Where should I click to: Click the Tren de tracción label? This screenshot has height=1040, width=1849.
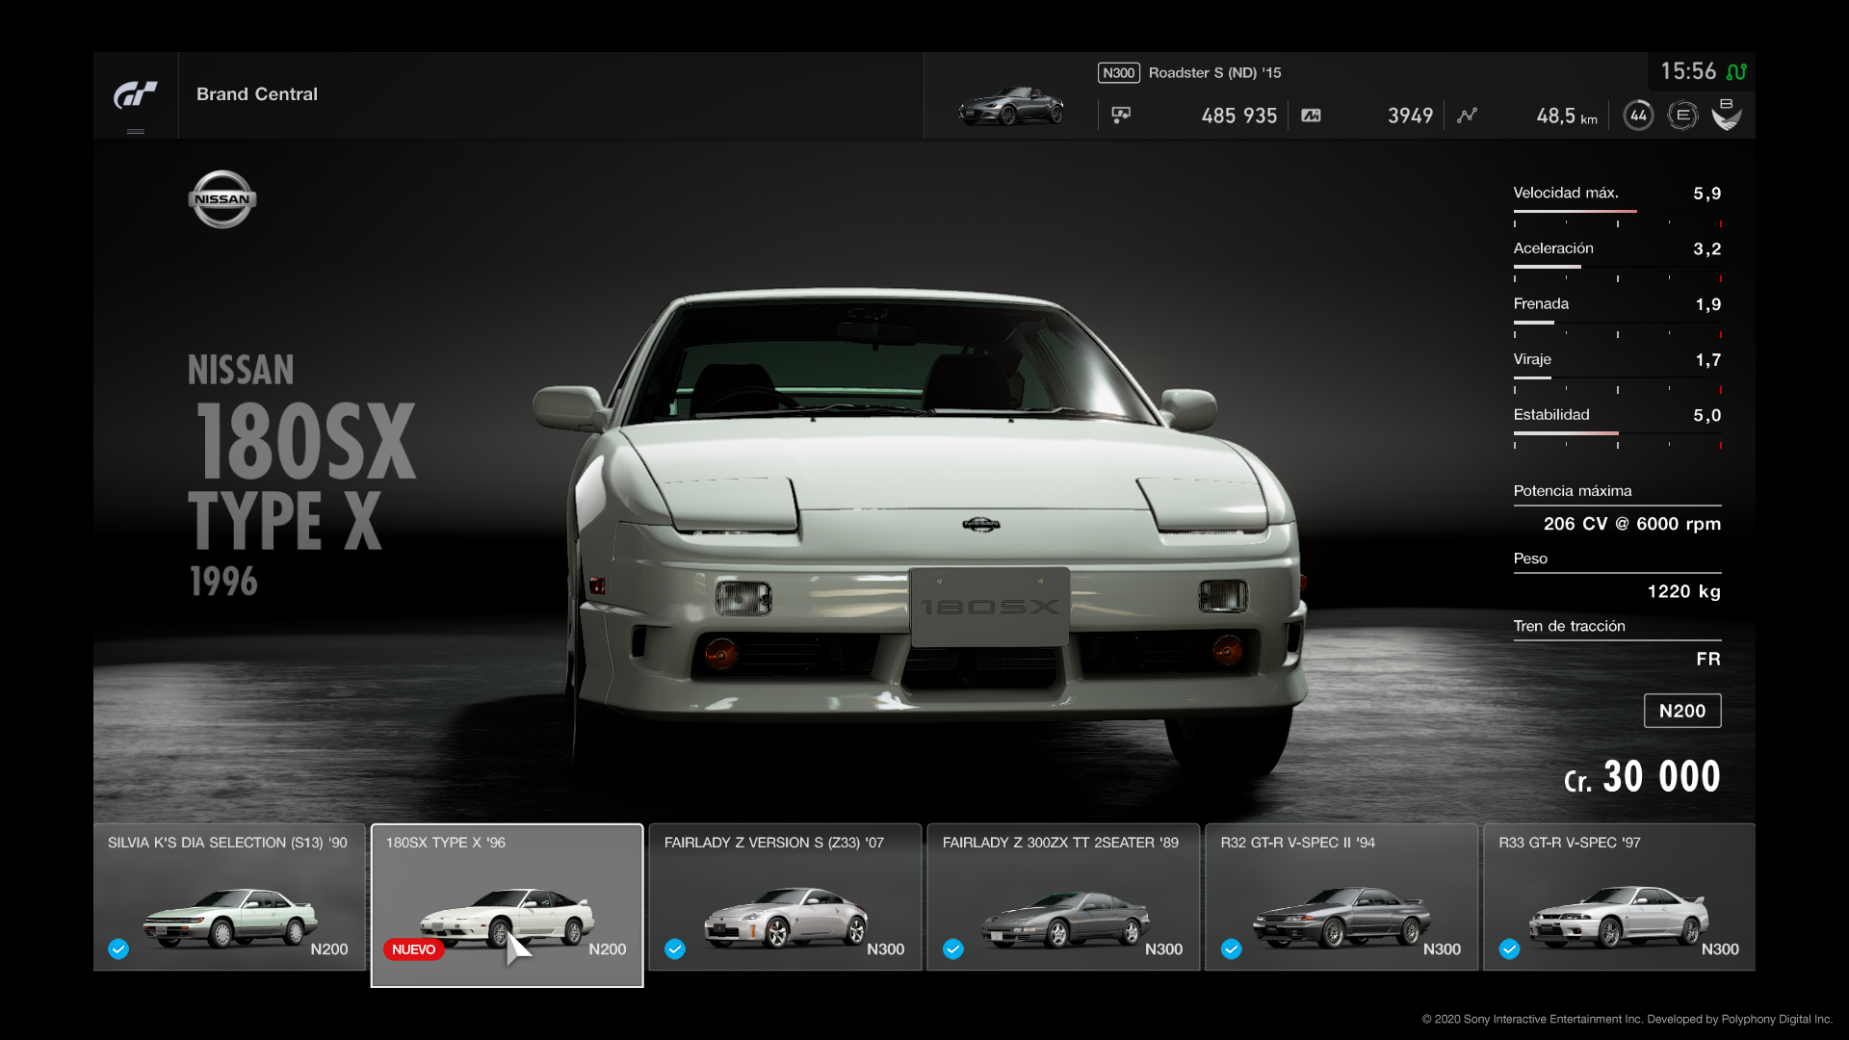click(x=1569, y=626)
